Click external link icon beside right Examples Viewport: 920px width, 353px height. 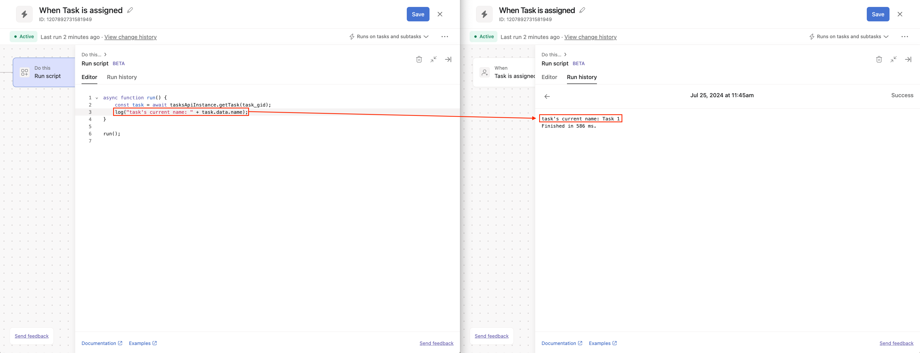pyautogui.click(x=615, y=343)
